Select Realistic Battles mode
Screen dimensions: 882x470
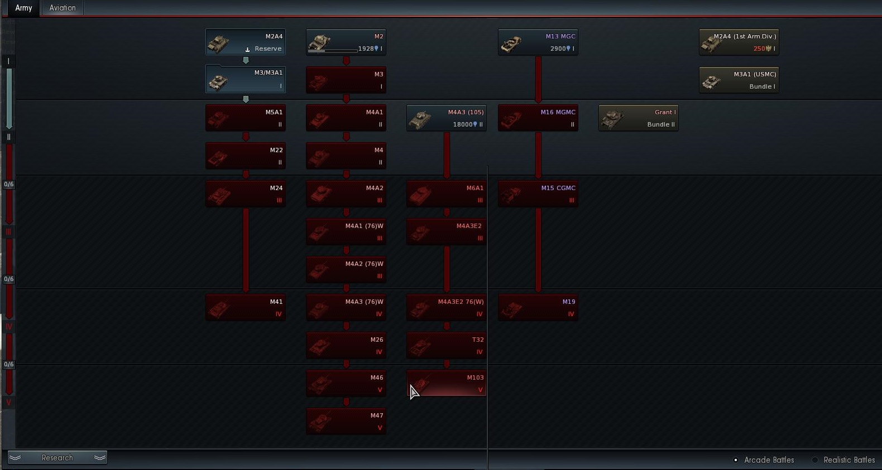(x=843, y=460)
